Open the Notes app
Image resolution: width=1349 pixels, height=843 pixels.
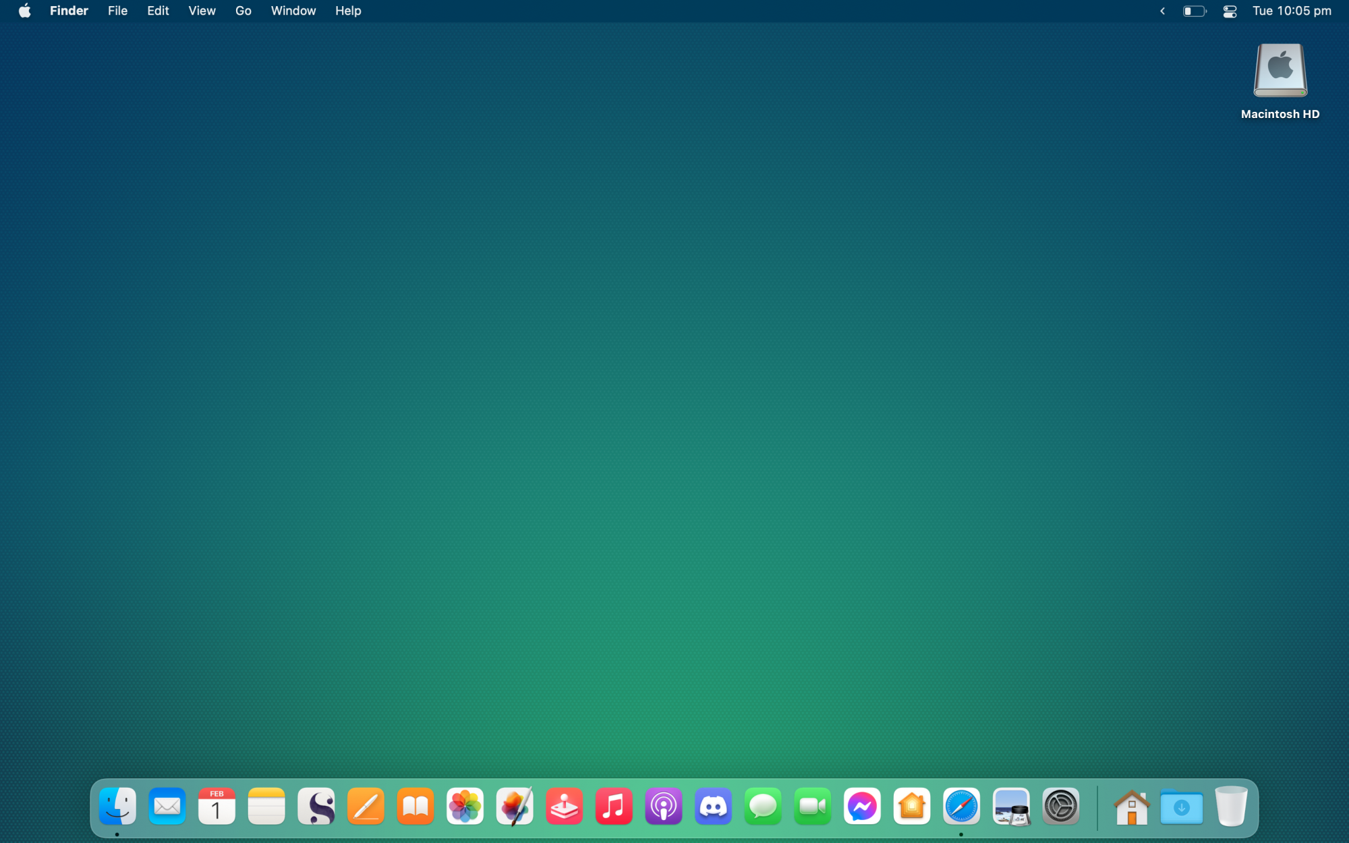[x=266, y=806]
